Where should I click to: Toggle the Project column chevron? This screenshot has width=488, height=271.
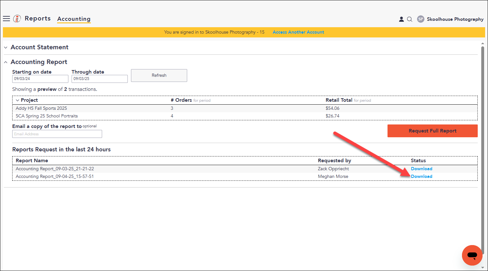pyautogui.click(x=17, y=100)
